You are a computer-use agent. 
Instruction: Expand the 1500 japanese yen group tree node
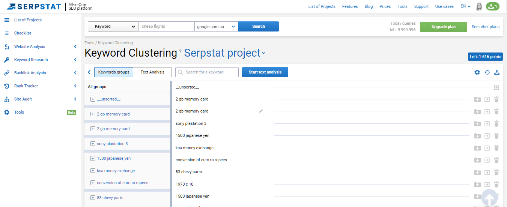93,158
